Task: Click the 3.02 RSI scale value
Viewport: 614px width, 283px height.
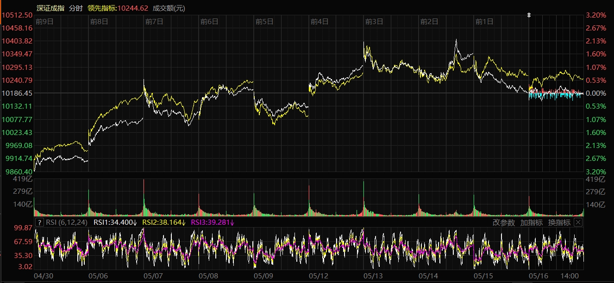Action: click(25, 266)
